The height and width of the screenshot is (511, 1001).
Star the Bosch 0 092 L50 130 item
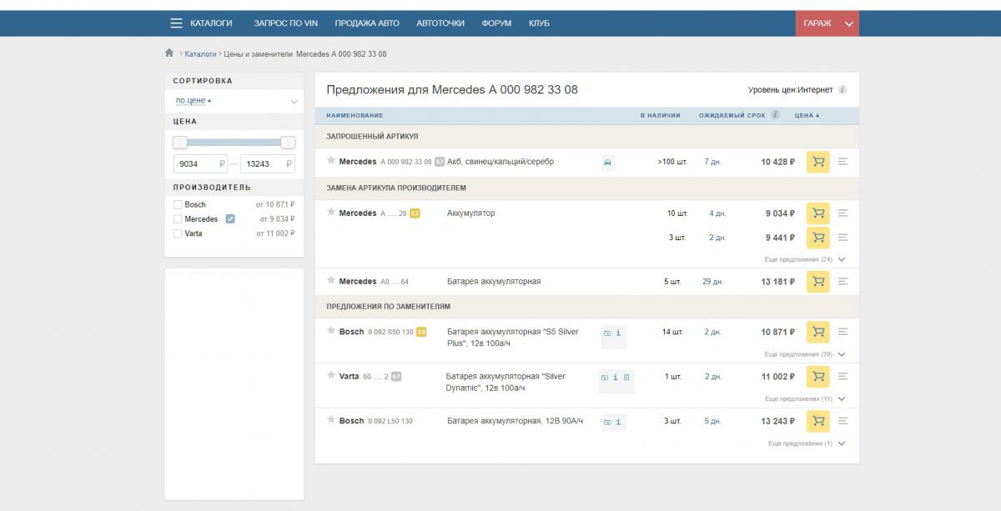[x=331, y=420]
